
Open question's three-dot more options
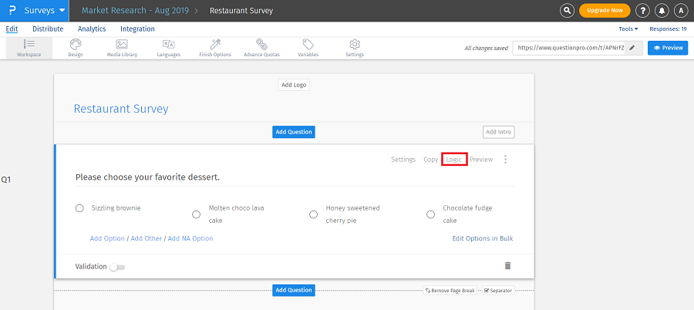coord(506,160)
